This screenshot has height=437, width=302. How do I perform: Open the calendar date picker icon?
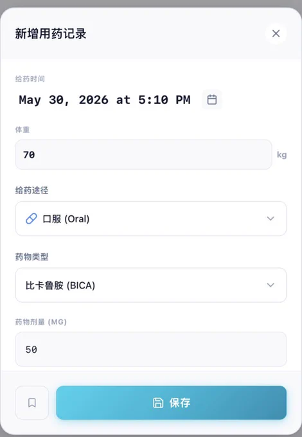click(212, 100)
